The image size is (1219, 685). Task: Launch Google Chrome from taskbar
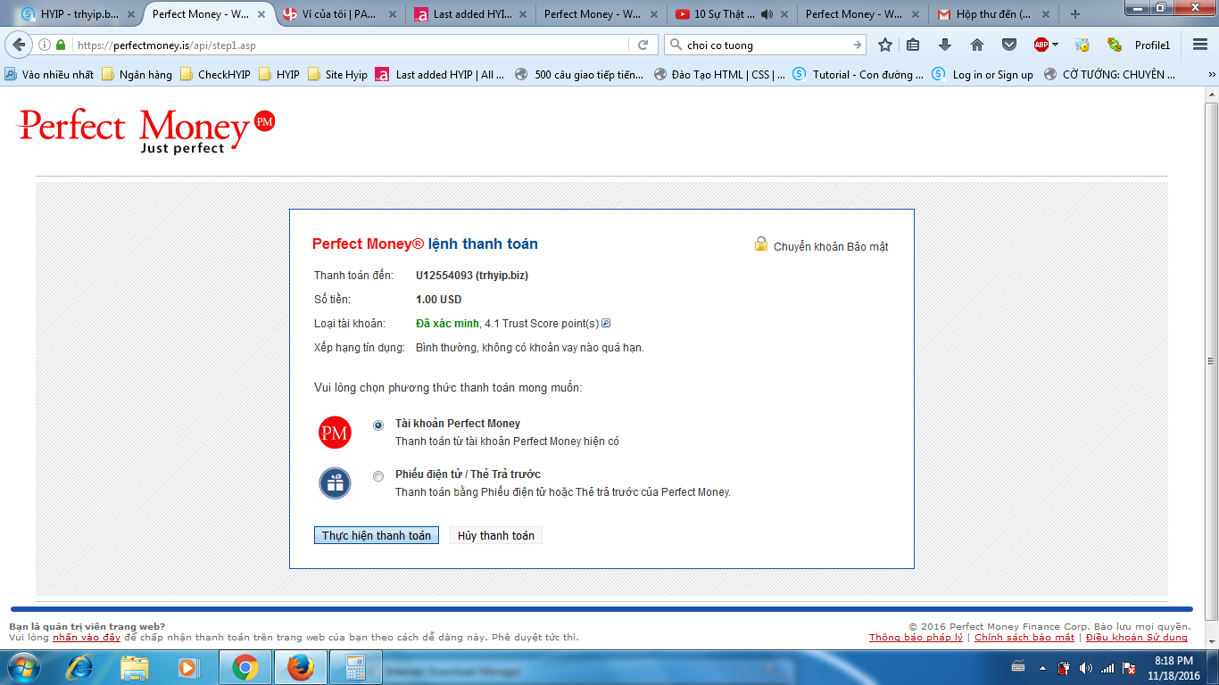(245, 667)
